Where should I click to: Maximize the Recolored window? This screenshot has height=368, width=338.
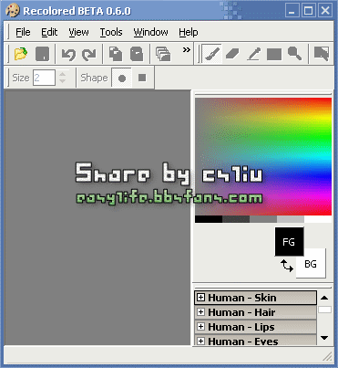(x=309, y=11)
